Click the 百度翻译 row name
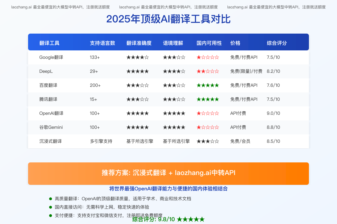Viewport: 337px width, 224px height. click(48, 85)
